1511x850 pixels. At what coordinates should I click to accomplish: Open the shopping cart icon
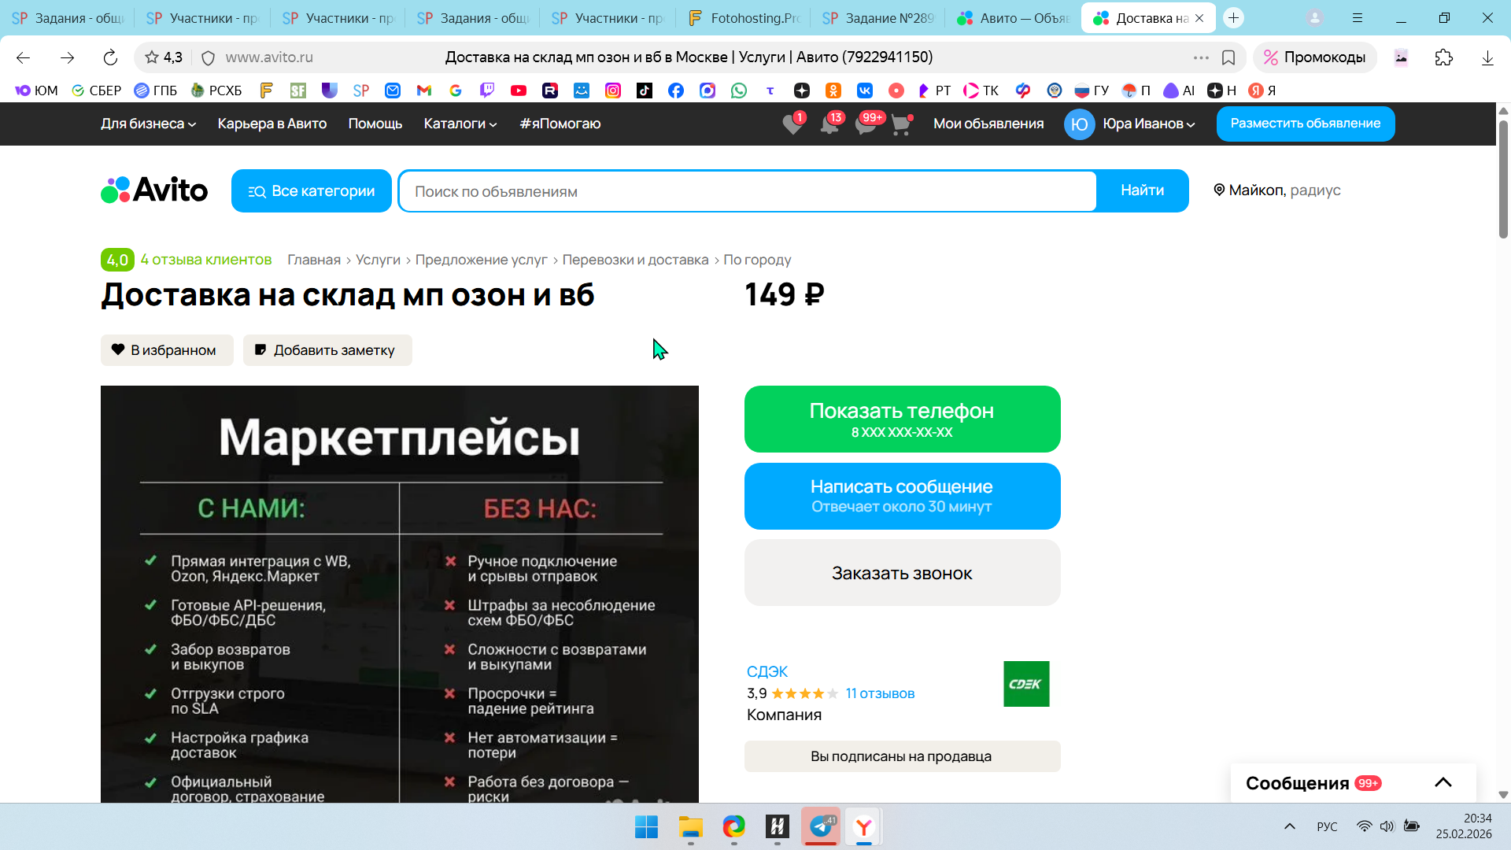point(900,124)
